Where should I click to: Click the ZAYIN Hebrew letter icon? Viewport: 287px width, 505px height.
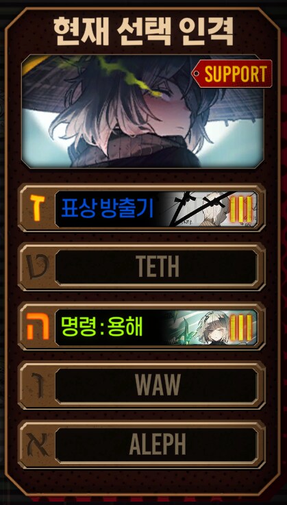(x=36, y=208)
